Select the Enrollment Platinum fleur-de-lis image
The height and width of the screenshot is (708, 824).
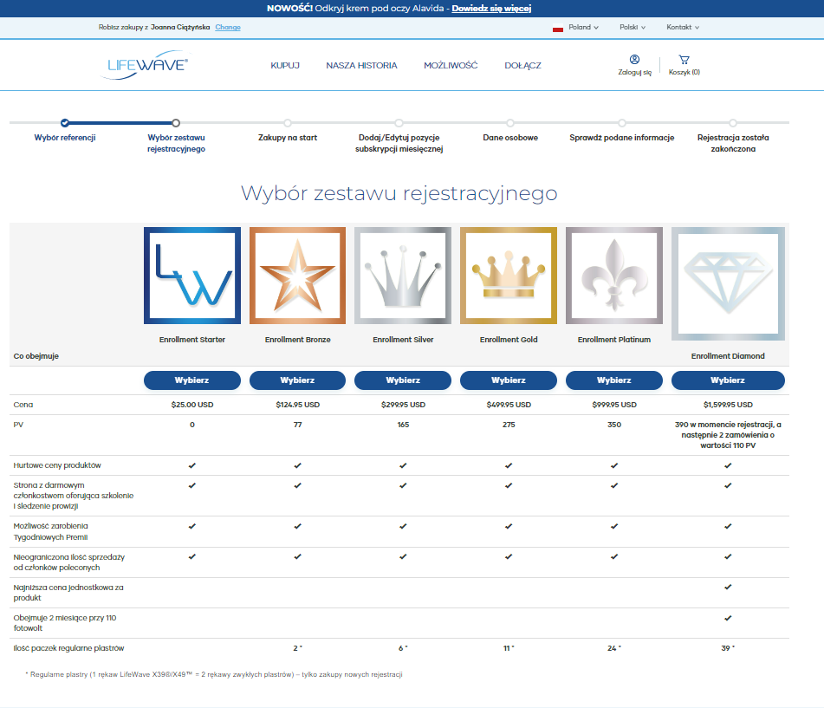point(614,276)
